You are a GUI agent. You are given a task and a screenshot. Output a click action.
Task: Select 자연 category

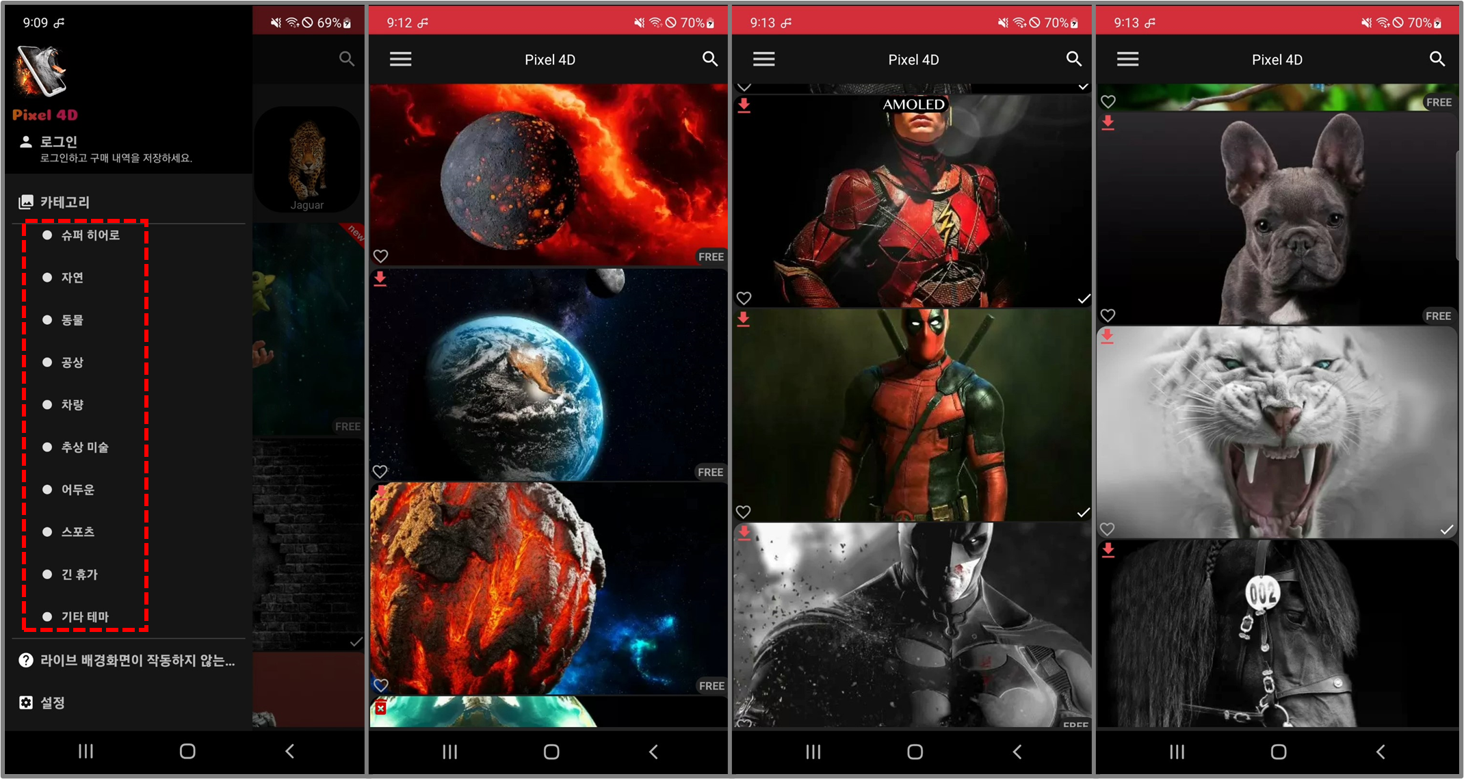[72, 278]
